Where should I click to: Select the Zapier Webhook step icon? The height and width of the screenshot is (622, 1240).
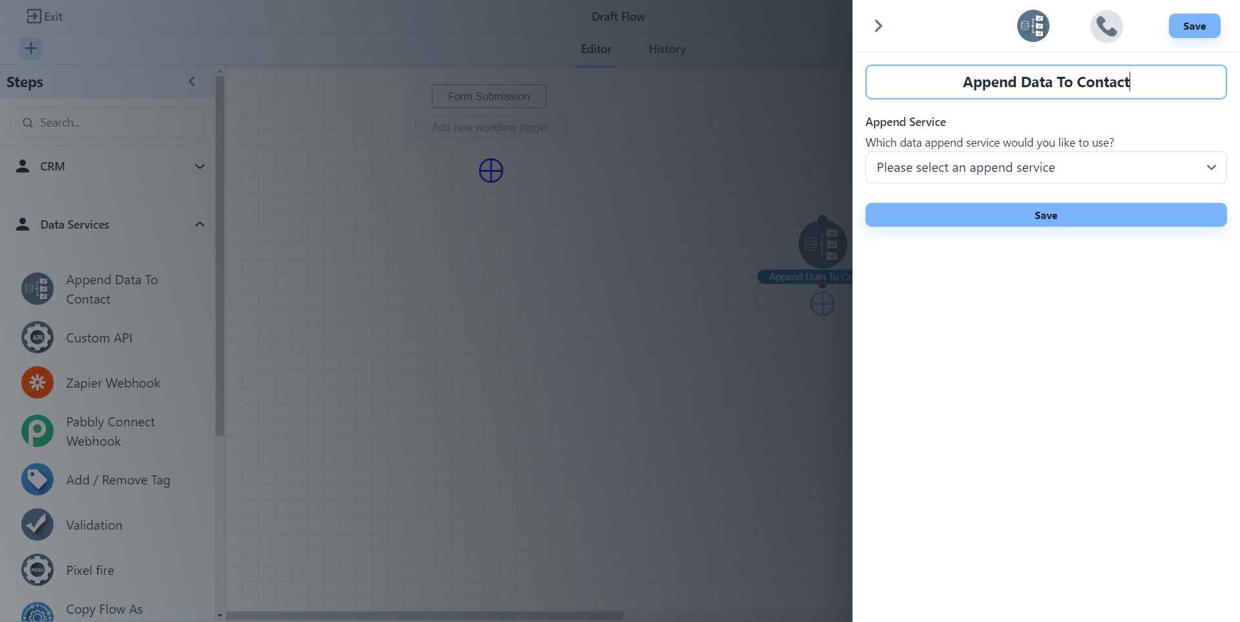[37, 383]
